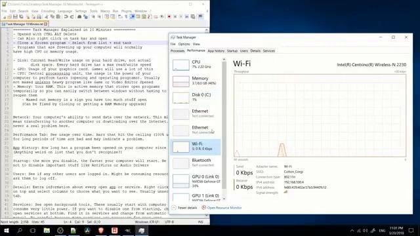This screenshot has width=420, height=236.
Task: Click the network tray icon
Action: 359,230
